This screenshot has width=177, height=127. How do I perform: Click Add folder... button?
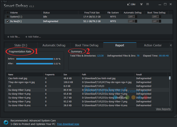pyautogui.click(x=33, y=37)
